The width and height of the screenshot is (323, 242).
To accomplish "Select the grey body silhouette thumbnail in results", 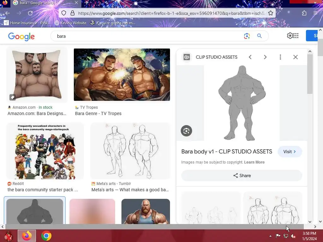I will coord(35,211).
